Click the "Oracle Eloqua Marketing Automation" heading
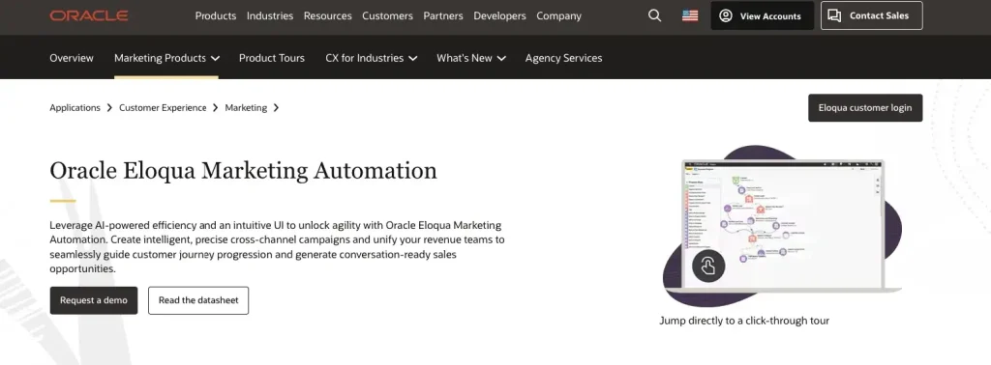The width and height of the screenshot is (991, 365). point(243,171)
